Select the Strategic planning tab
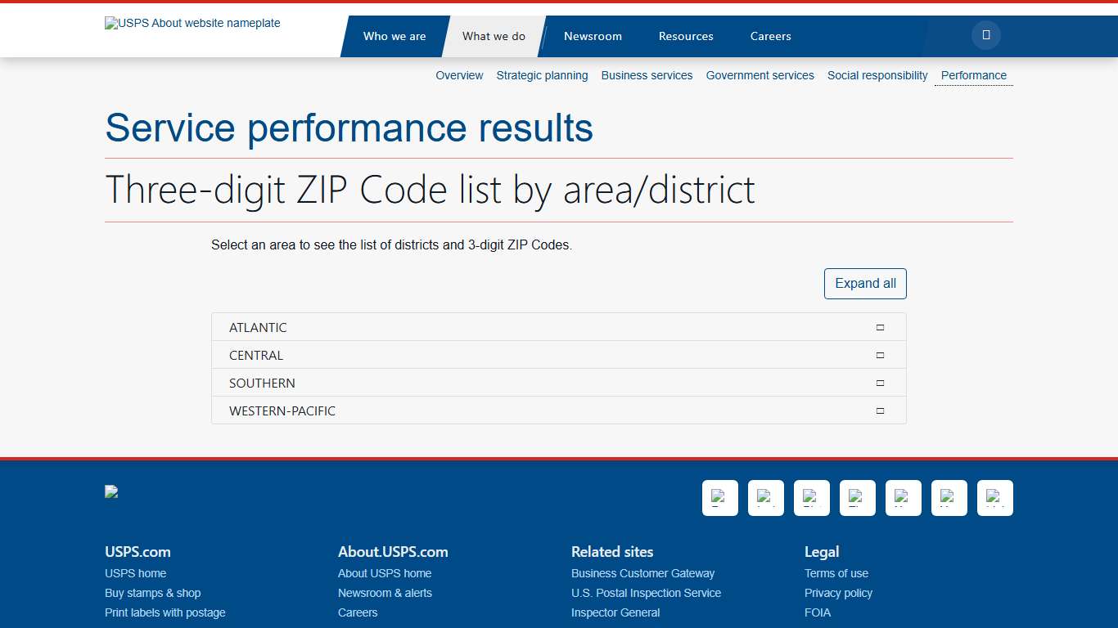 coord(542,75)
